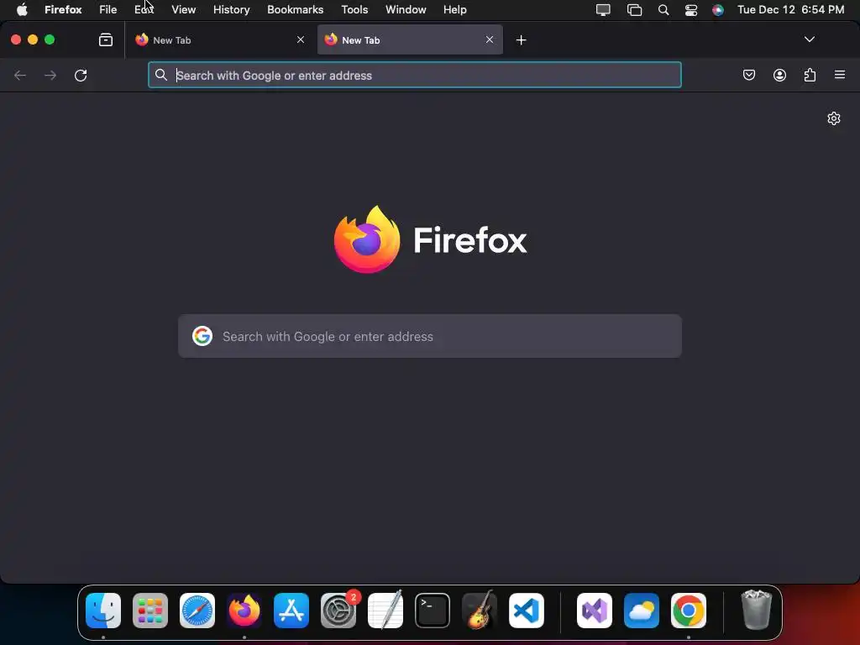The image size is (860, 645).
Task: Open Launchpad from the Dock
Action: 150,611
